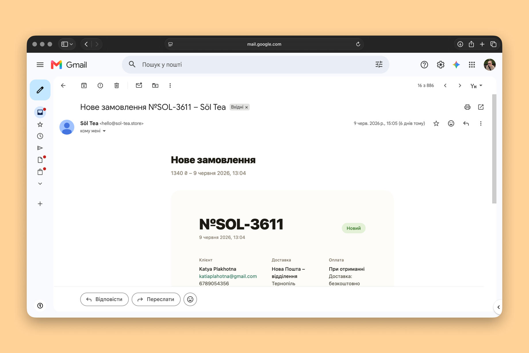Print the email conversation
The image size is (529, 353).
(x=467, y=107)
